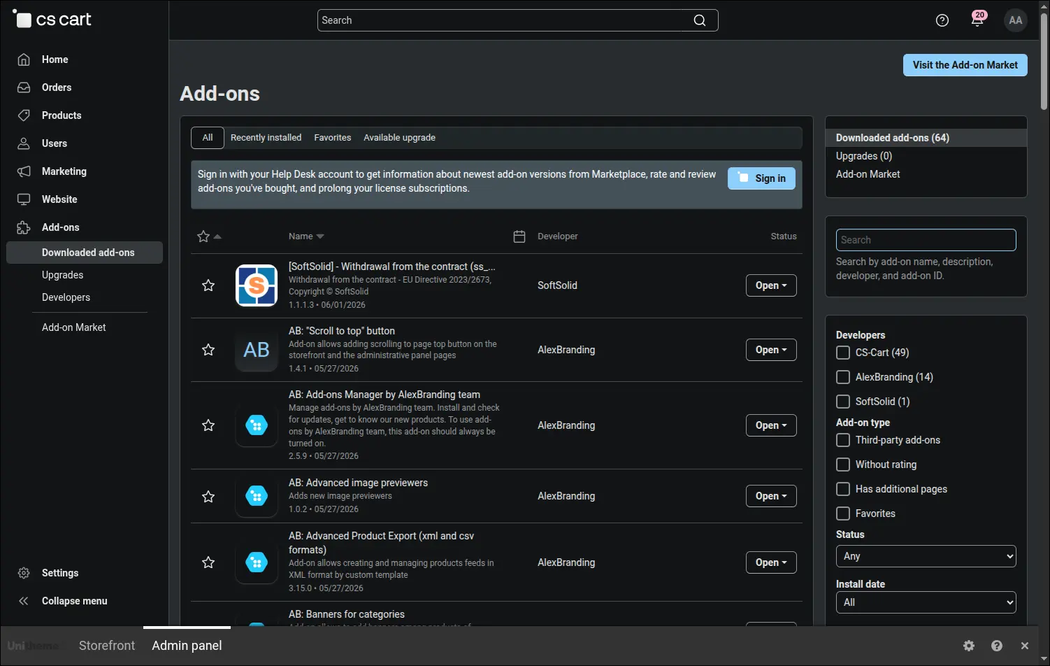Switch to Available upgrade tab

(399, 138)
